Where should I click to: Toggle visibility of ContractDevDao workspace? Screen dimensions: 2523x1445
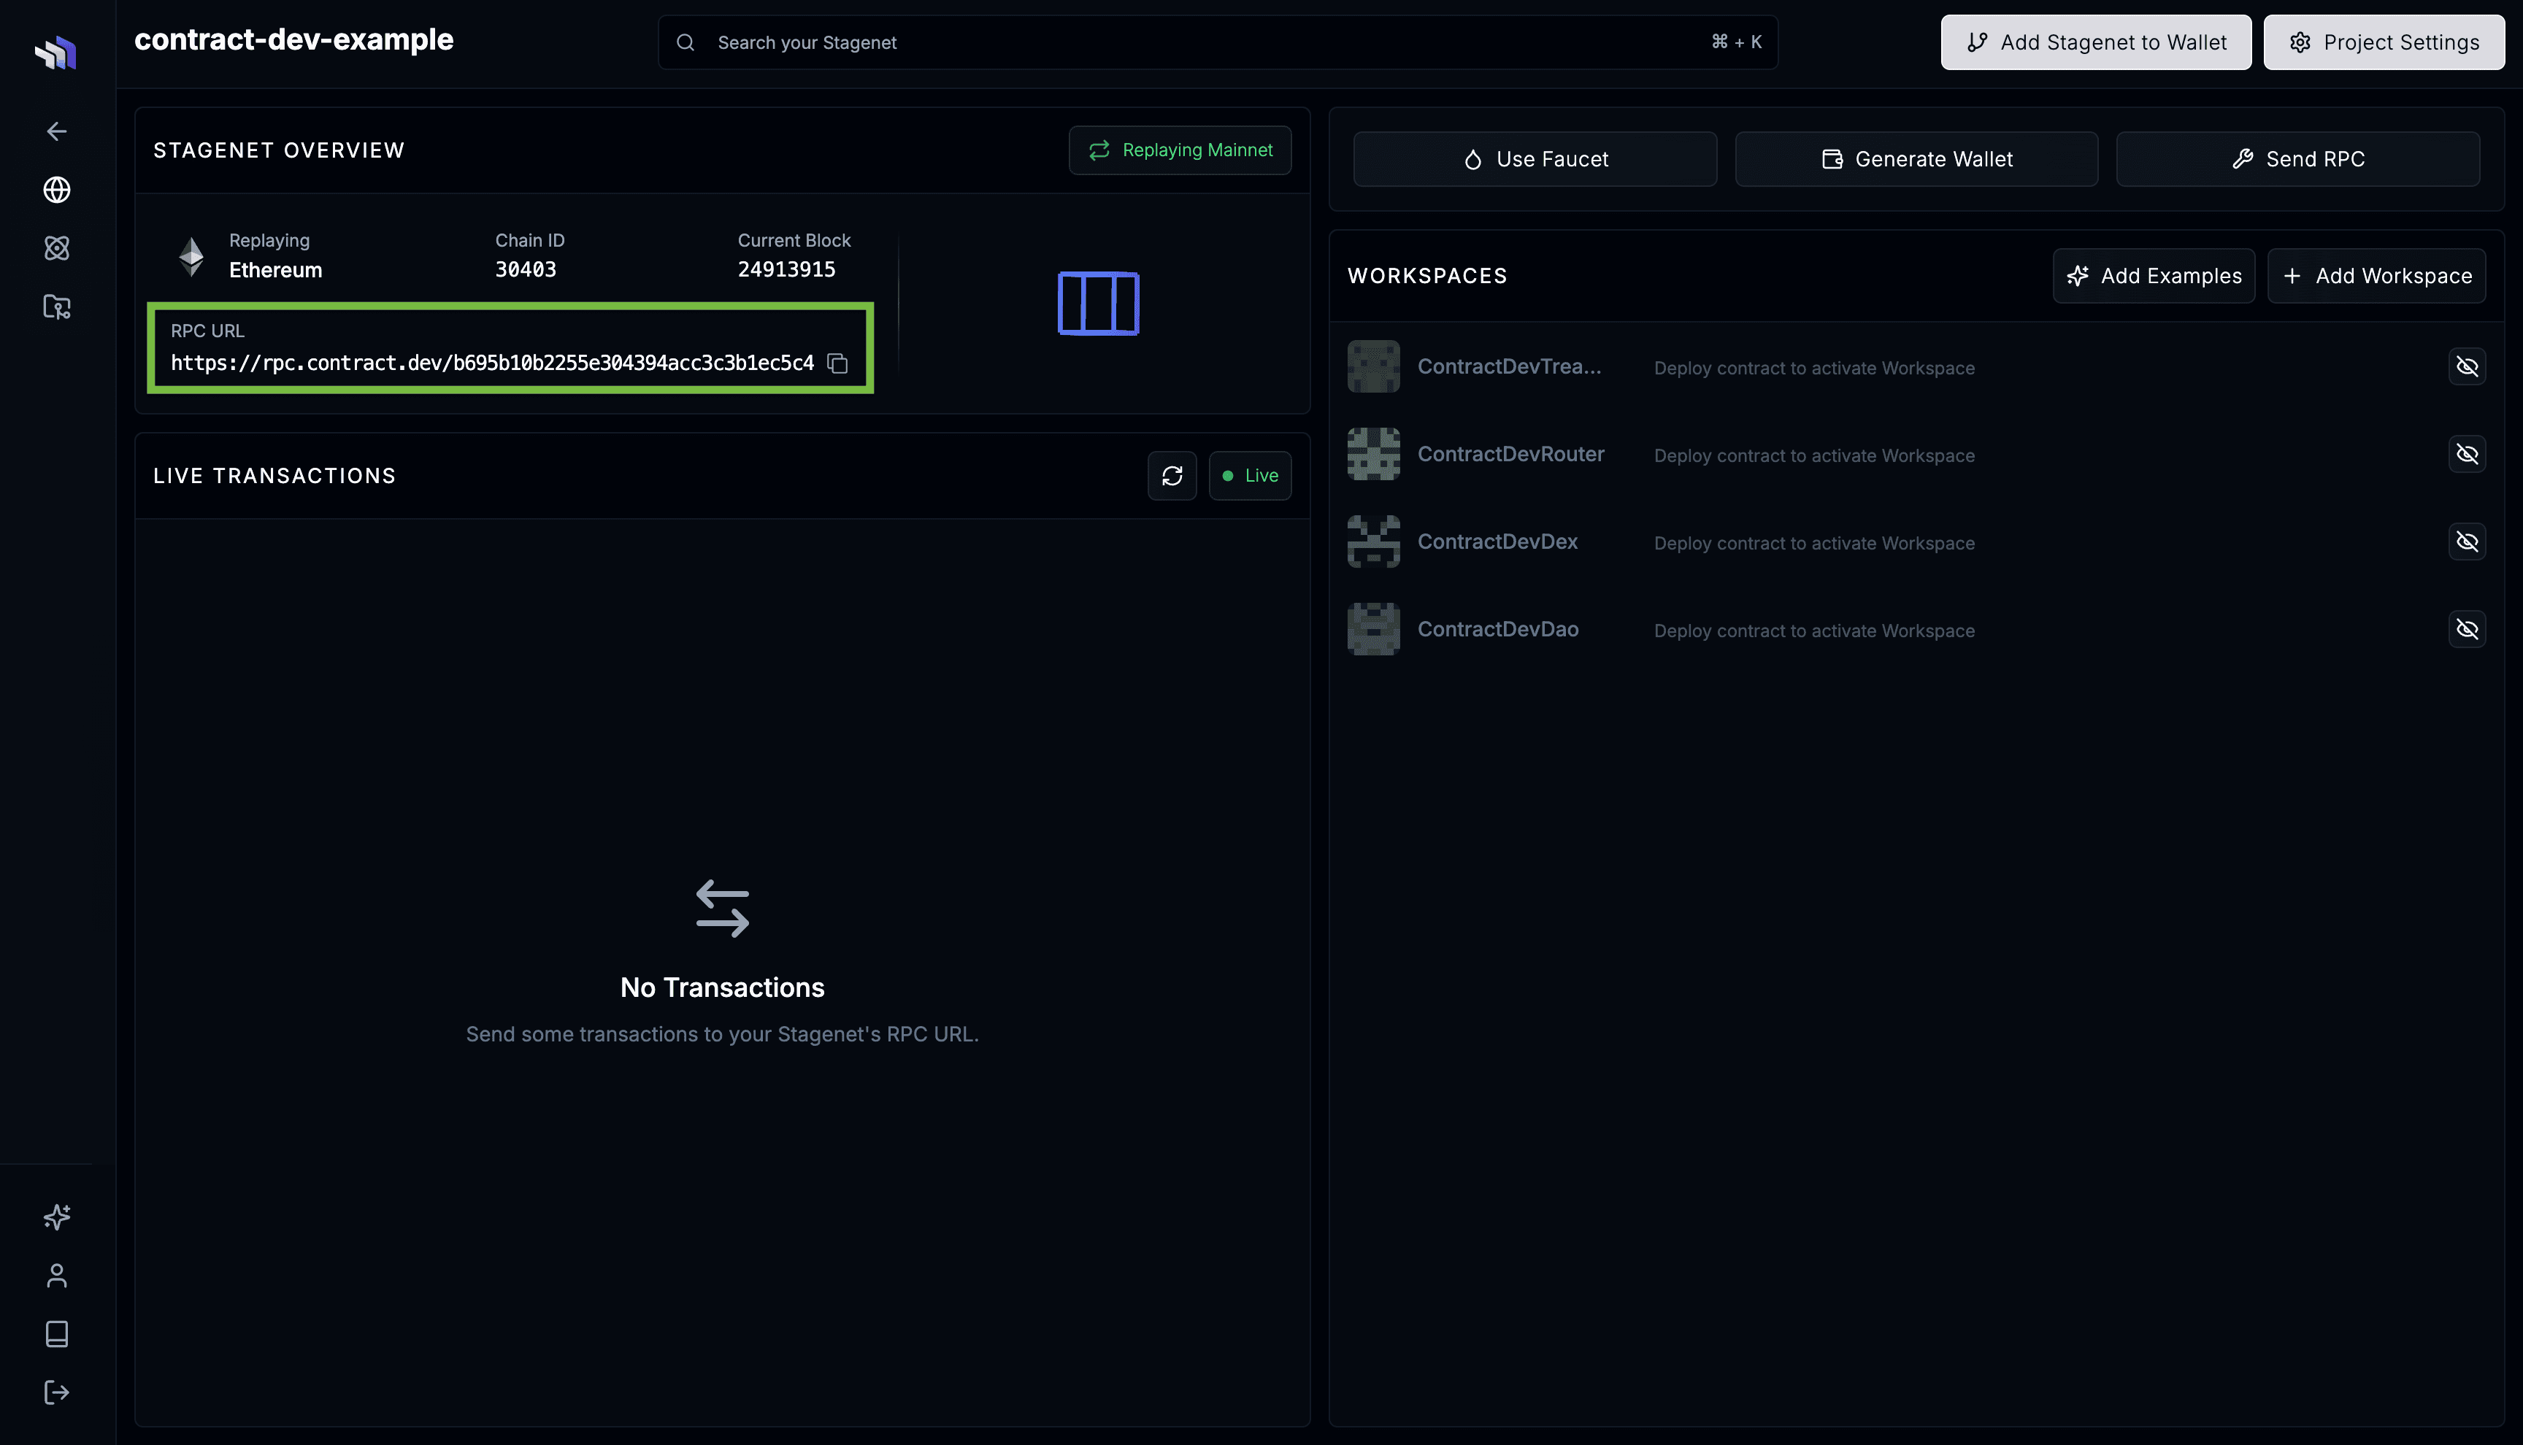[2467, 629]
